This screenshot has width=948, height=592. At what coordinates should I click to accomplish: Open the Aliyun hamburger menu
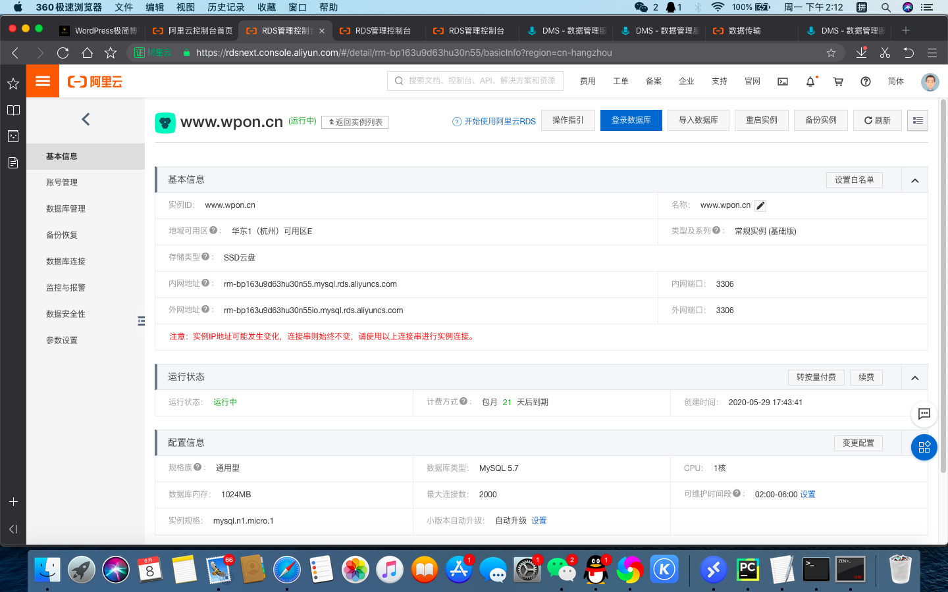[43, 82]
